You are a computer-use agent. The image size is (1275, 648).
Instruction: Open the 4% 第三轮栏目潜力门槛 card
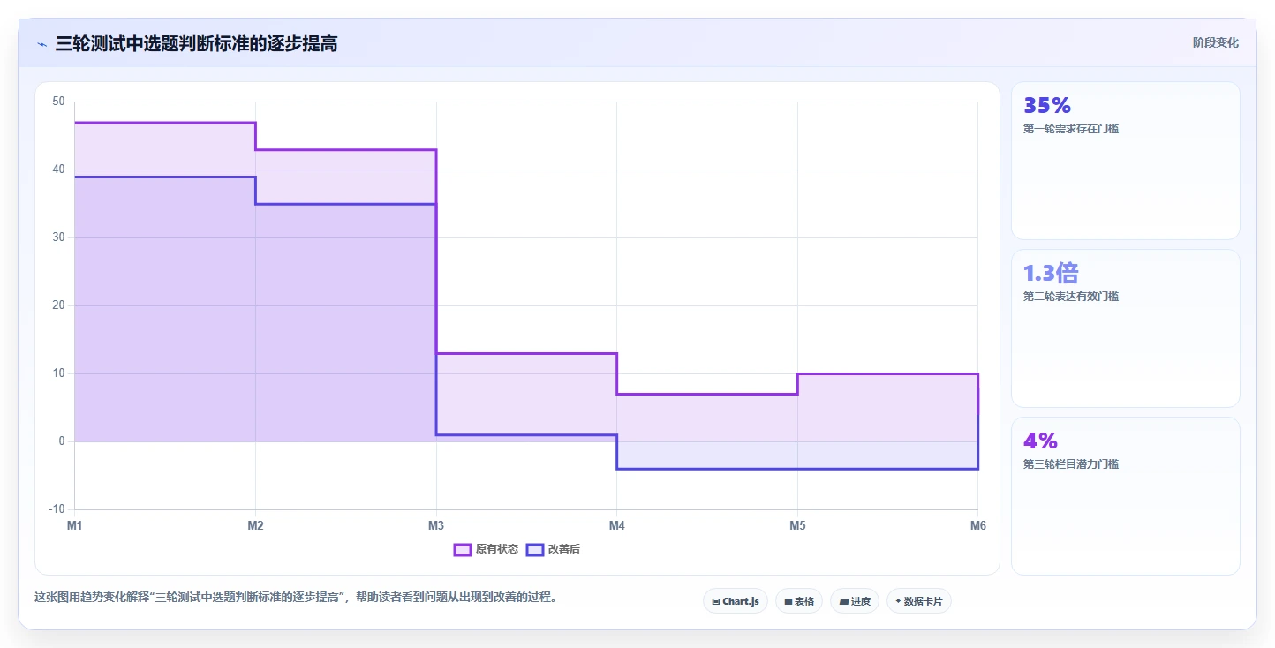1126,496
